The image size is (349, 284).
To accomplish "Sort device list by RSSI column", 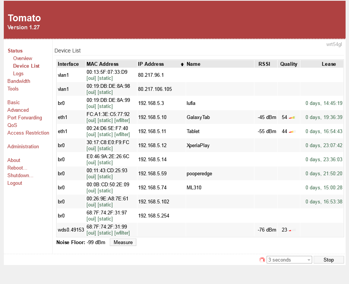I will click(x=264, y=64).
